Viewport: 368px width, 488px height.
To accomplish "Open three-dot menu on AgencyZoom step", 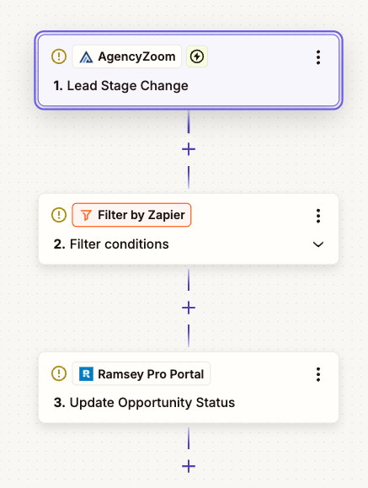I will [x=318, y=57].
